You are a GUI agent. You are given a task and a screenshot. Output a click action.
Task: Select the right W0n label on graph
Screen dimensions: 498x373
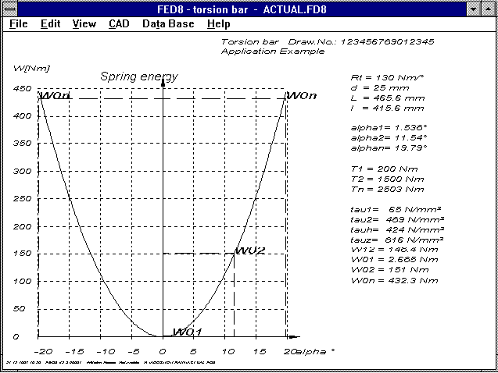[x=301, y=96]
